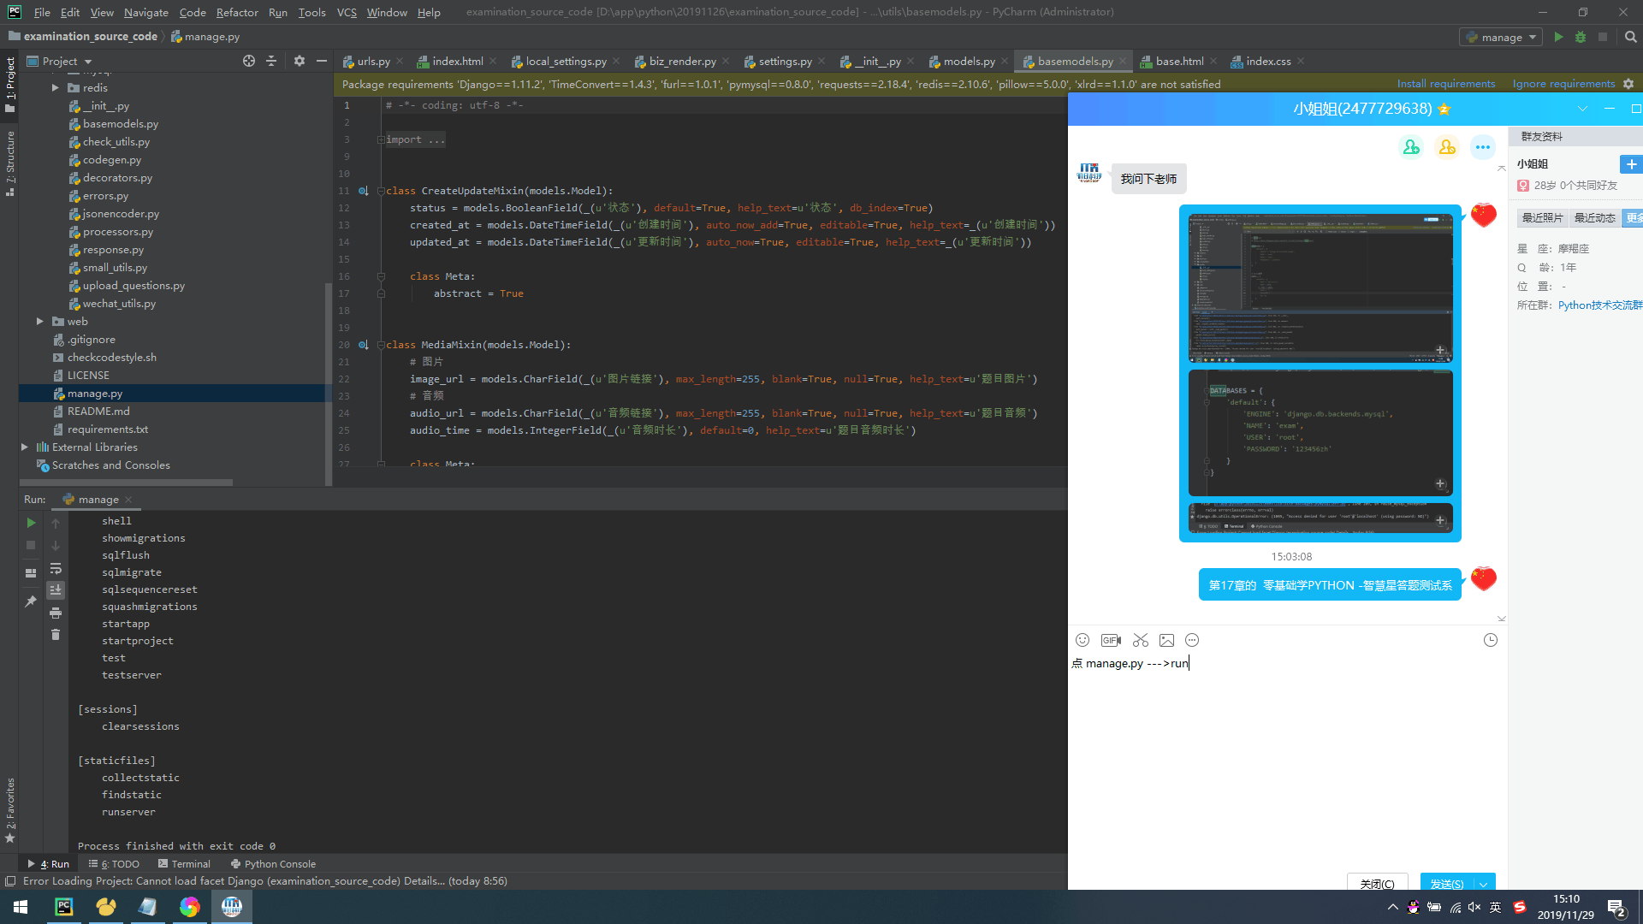Open the Terminal tool window tab

point(184,864)
